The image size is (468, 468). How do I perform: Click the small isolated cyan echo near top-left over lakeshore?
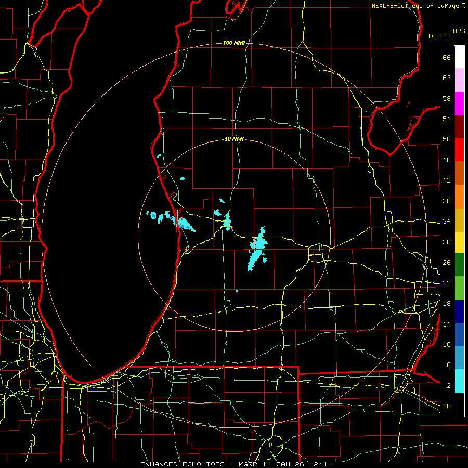point(159,156)
